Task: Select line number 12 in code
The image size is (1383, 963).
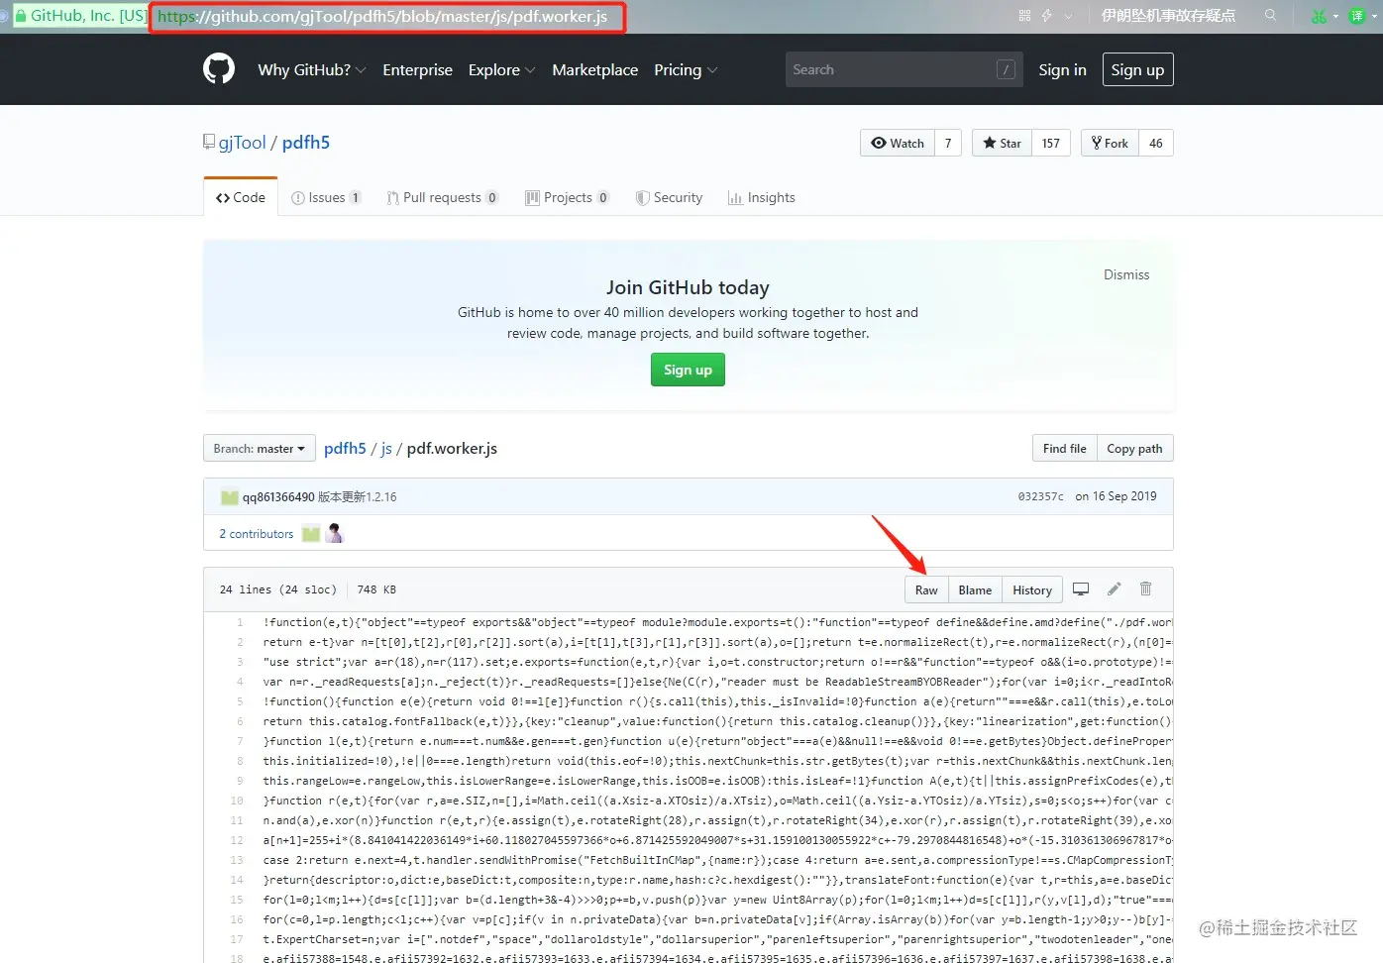Action: coord(237,840)
